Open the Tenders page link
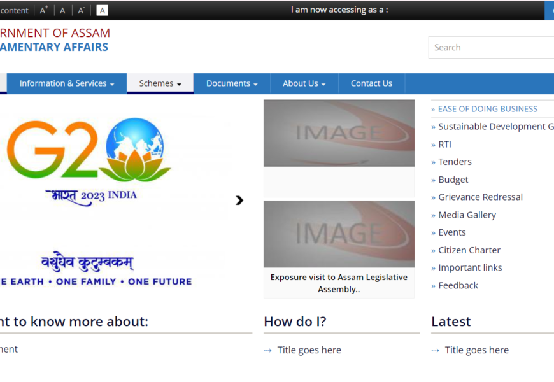This screenshot has height=382, width=554. [455, 162]
